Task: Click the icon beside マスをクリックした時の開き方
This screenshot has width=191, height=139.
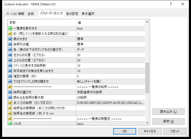Action: tap(10, 82)
